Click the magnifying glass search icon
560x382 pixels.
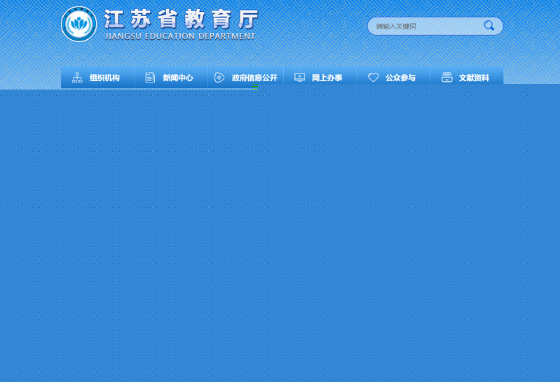click(x=489, y=26)
